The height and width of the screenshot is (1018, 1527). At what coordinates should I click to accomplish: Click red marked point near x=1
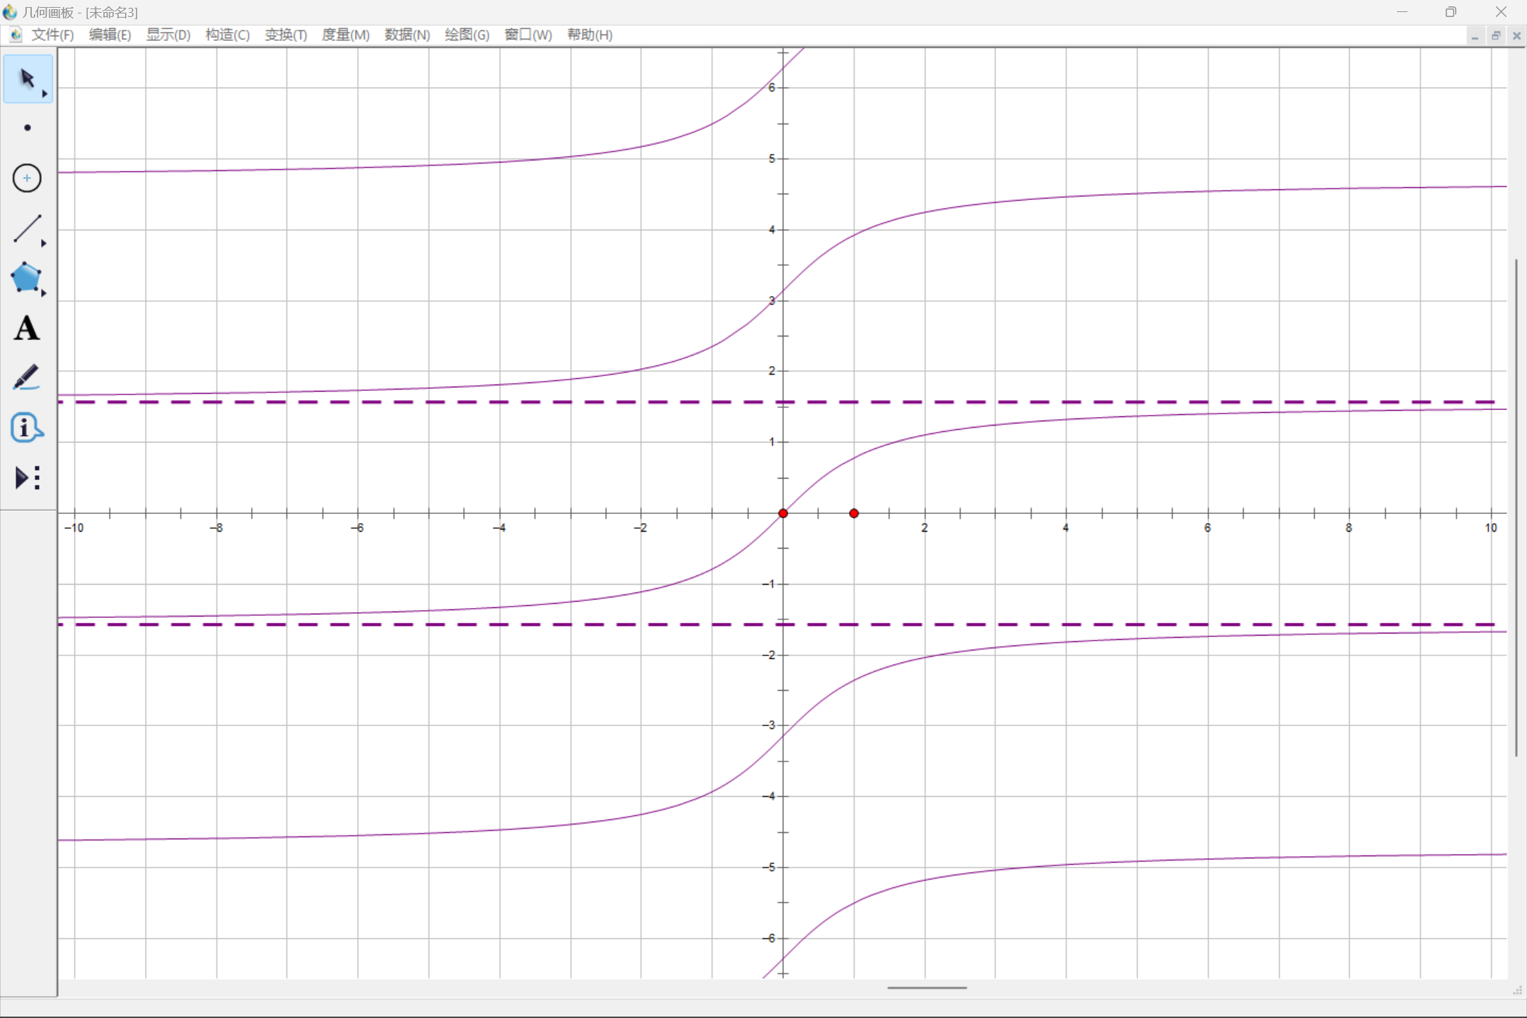853,513
